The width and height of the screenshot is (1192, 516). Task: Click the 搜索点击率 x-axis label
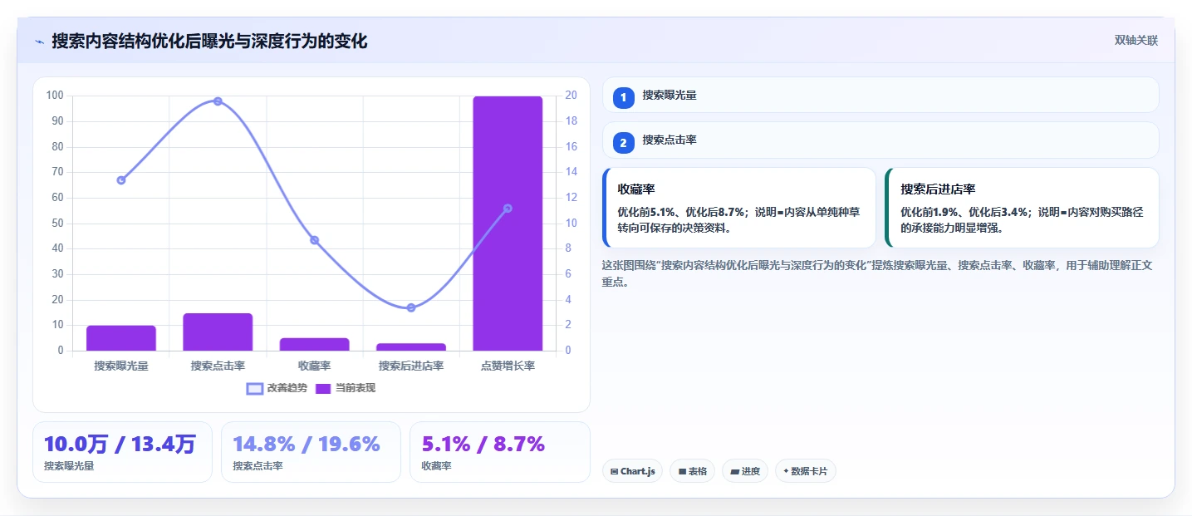coord(218,366)
